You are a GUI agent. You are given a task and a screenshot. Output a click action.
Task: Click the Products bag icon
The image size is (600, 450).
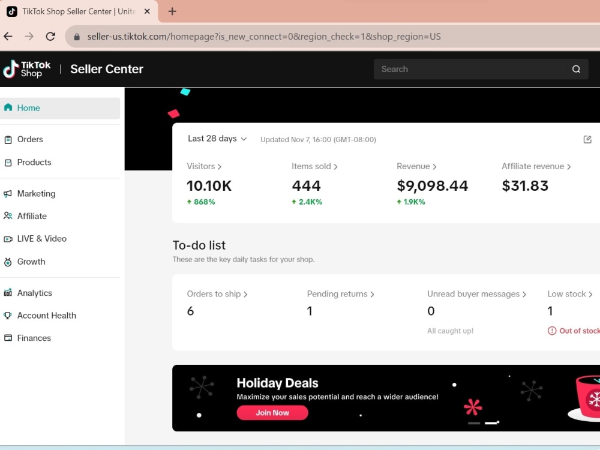tap(8, 163)
